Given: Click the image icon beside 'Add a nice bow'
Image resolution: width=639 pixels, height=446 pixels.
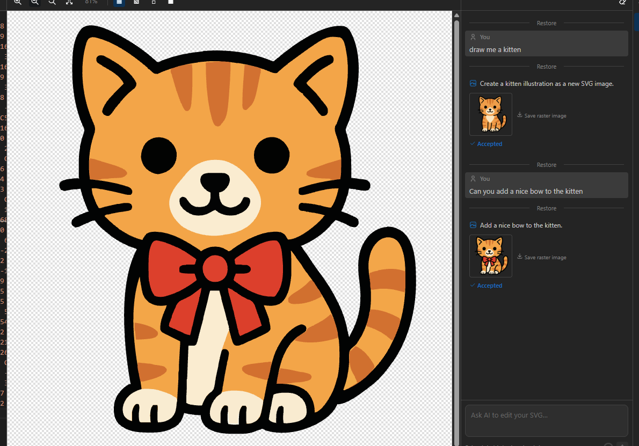Looking at the screenshot, I should (x=473, y=225).
